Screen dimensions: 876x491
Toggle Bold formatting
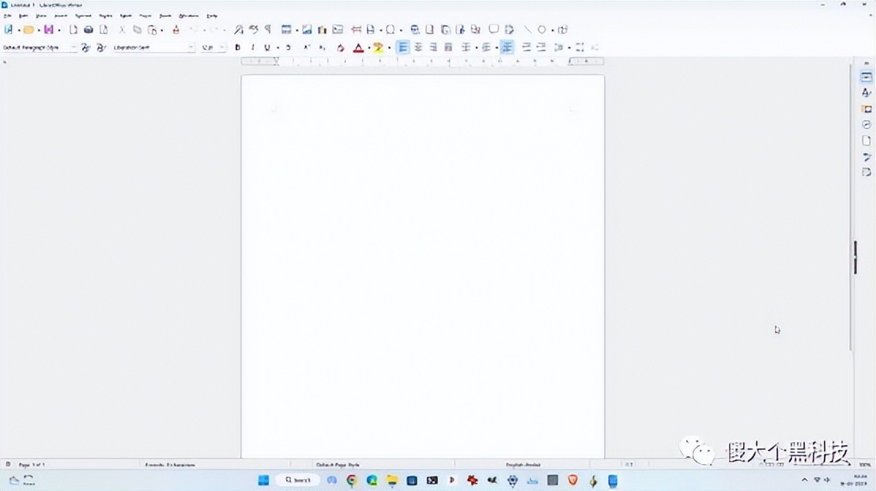[x=237, y=47]
